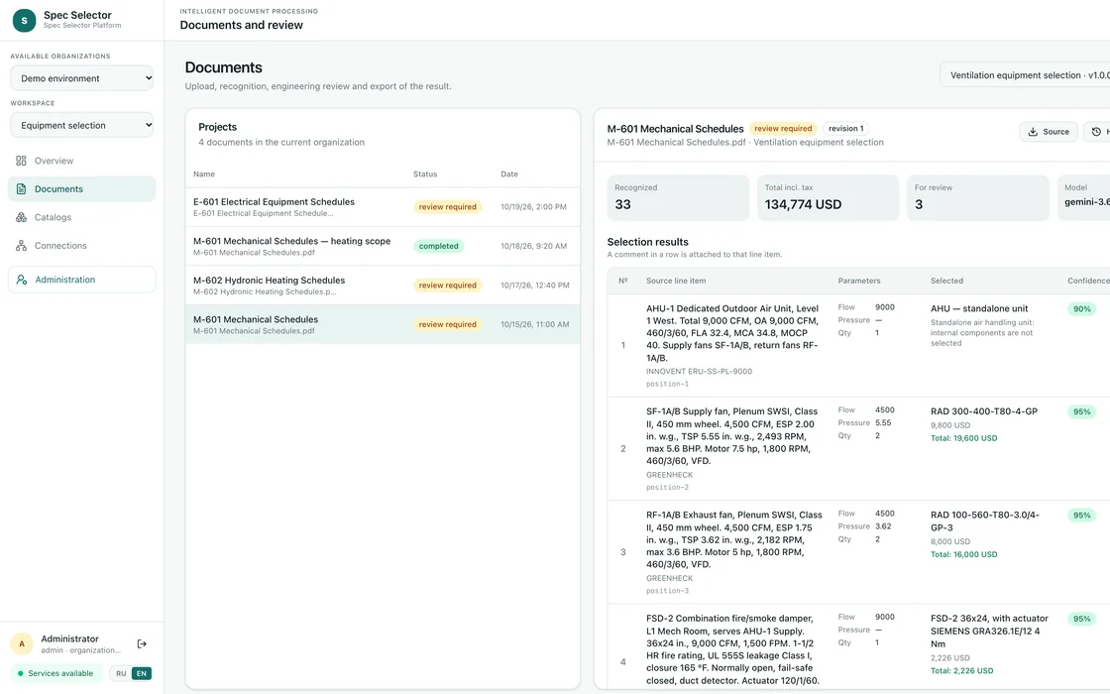Click the For review 3 stat card

[977, 197]
